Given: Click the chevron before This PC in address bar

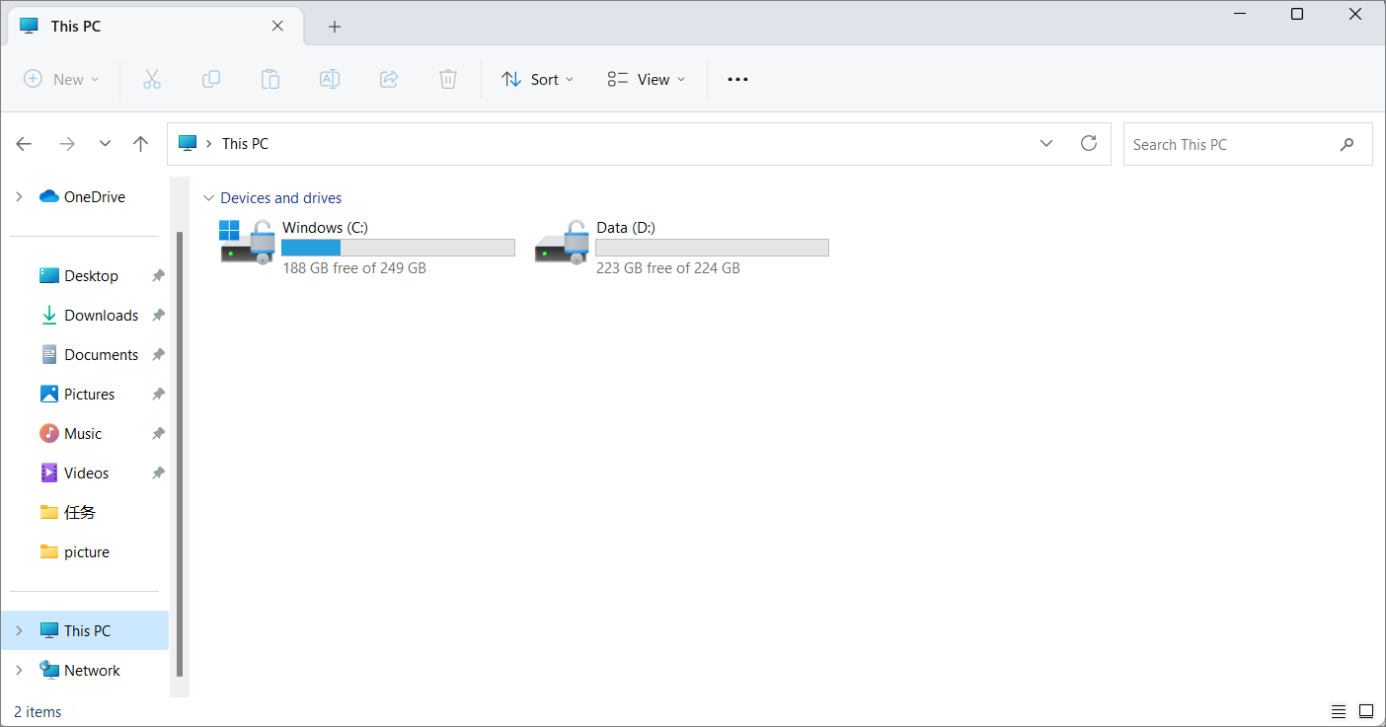Looking at the screenshot, I should pyautogui.click(x=209, y=143).
